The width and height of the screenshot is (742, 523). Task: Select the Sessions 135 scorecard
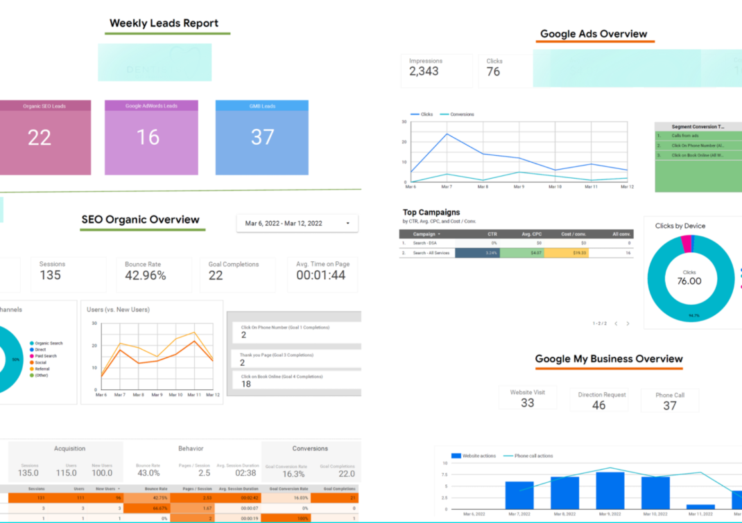(69, 275)
